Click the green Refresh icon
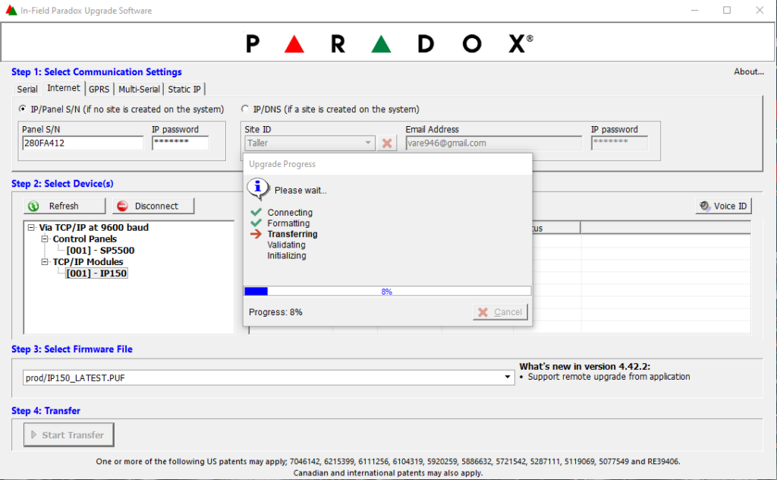This screenshot has height=480, width=777. pos(33,206)
